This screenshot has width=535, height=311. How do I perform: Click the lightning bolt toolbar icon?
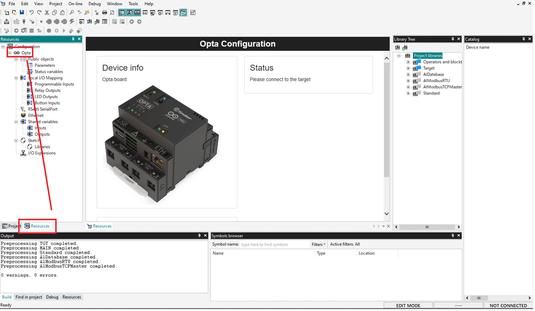pyautogui.click(x=72, y=21)
